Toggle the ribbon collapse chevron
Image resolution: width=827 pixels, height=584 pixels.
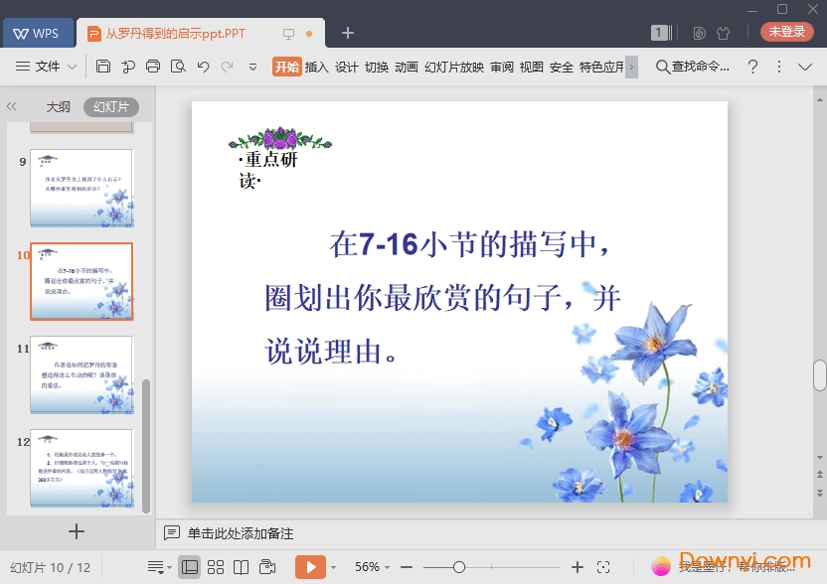pyautogui.click(x=803, y=67)
